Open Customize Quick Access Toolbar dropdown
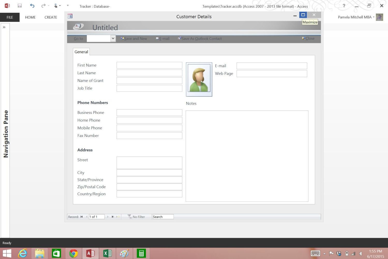Screen dimensions: 388x259 [x=68, y=5]
